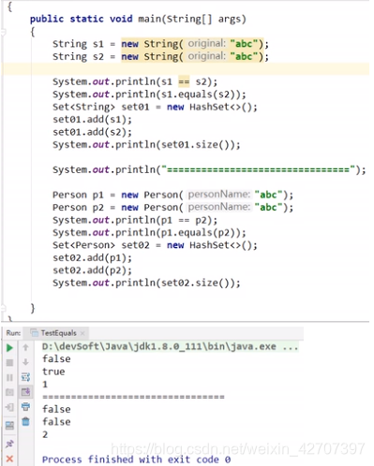The image size is (374, 466).
Task: Click the '1' output line
Action: pos(45,385)
